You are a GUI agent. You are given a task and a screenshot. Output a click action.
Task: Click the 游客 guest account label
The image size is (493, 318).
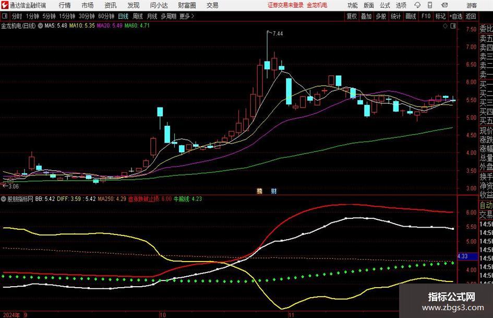[x=472, y=5]
